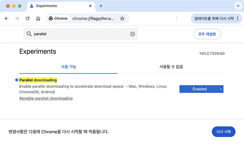Clear the search text with X
This screenshot has width=244, height=144.
(133, 34)
